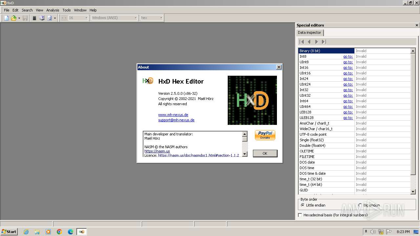
Task: Open the bytes per row dropdown showing 16
Action: 78,18
